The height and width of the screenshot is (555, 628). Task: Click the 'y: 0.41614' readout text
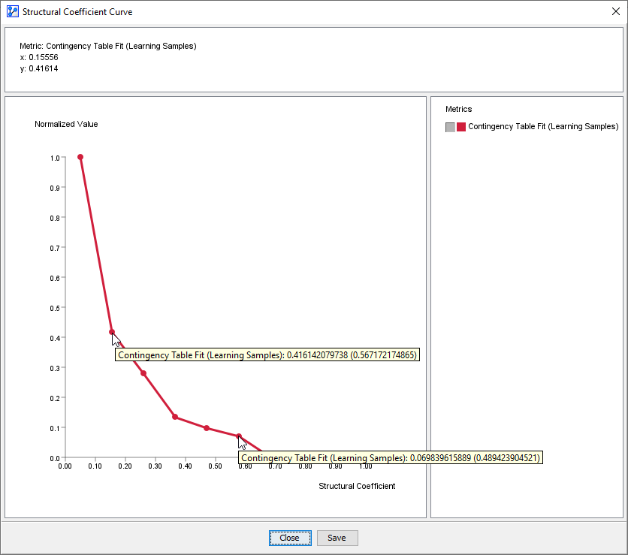coord(39,68)
